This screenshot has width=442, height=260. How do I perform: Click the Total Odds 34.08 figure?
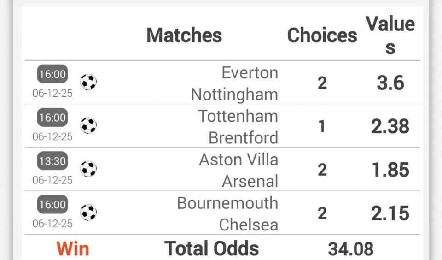click(x=351, y=249)
